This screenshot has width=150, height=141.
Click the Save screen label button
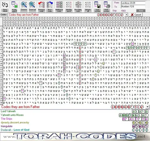point(97,10)
